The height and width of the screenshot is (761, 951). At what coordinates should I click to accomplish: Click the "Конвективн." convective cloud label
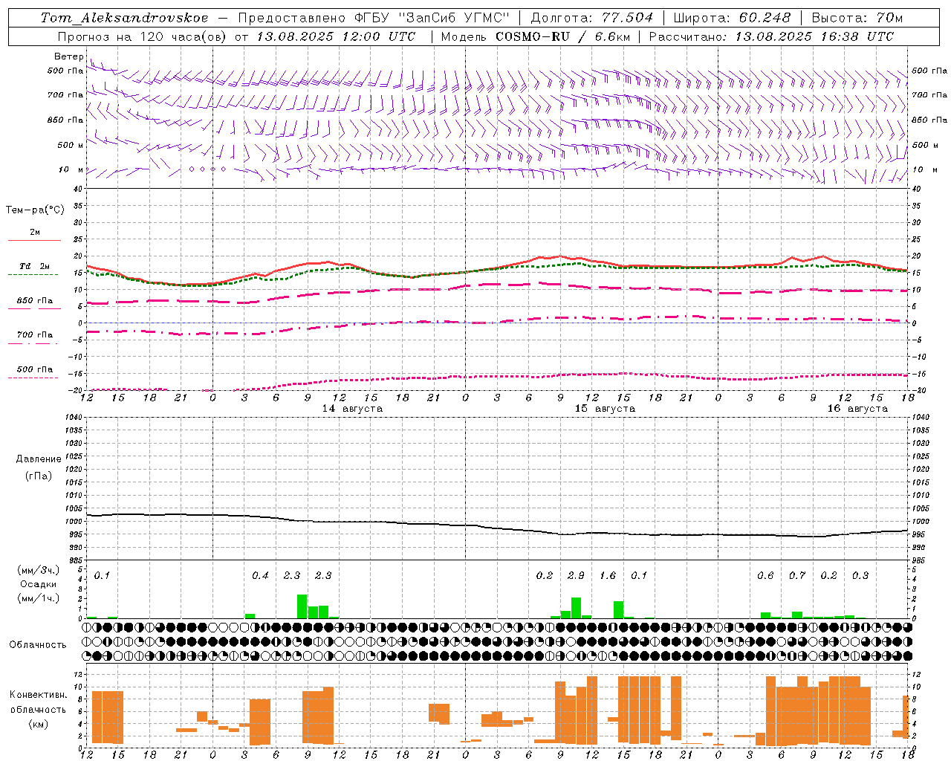coord(38,695)
